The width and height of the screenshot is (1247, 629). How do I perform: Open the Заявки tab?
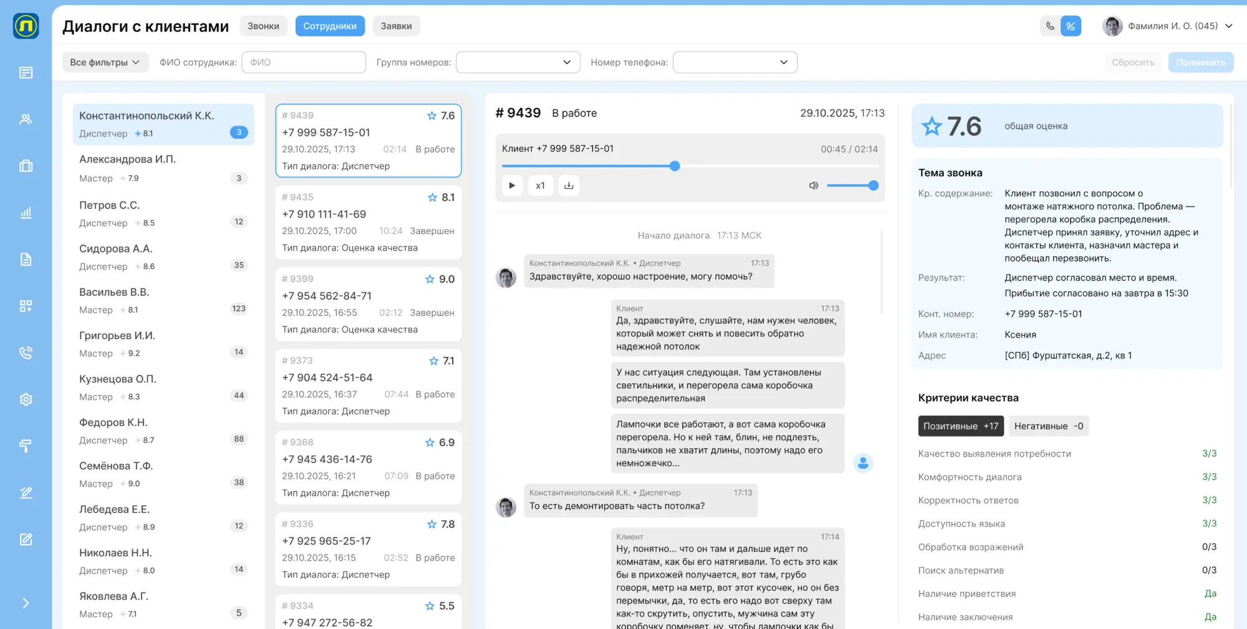click(x=396, y=26)
